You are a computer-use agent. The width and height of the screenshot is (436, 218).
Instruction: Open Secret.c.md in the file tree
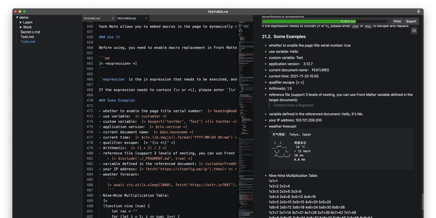pos(30,32)
